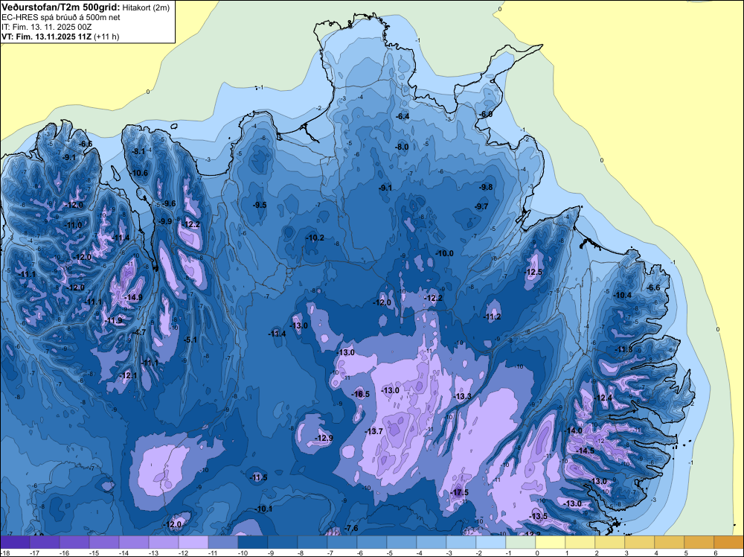
Task: Click the -9.5 temperature label
Action: 260,205
